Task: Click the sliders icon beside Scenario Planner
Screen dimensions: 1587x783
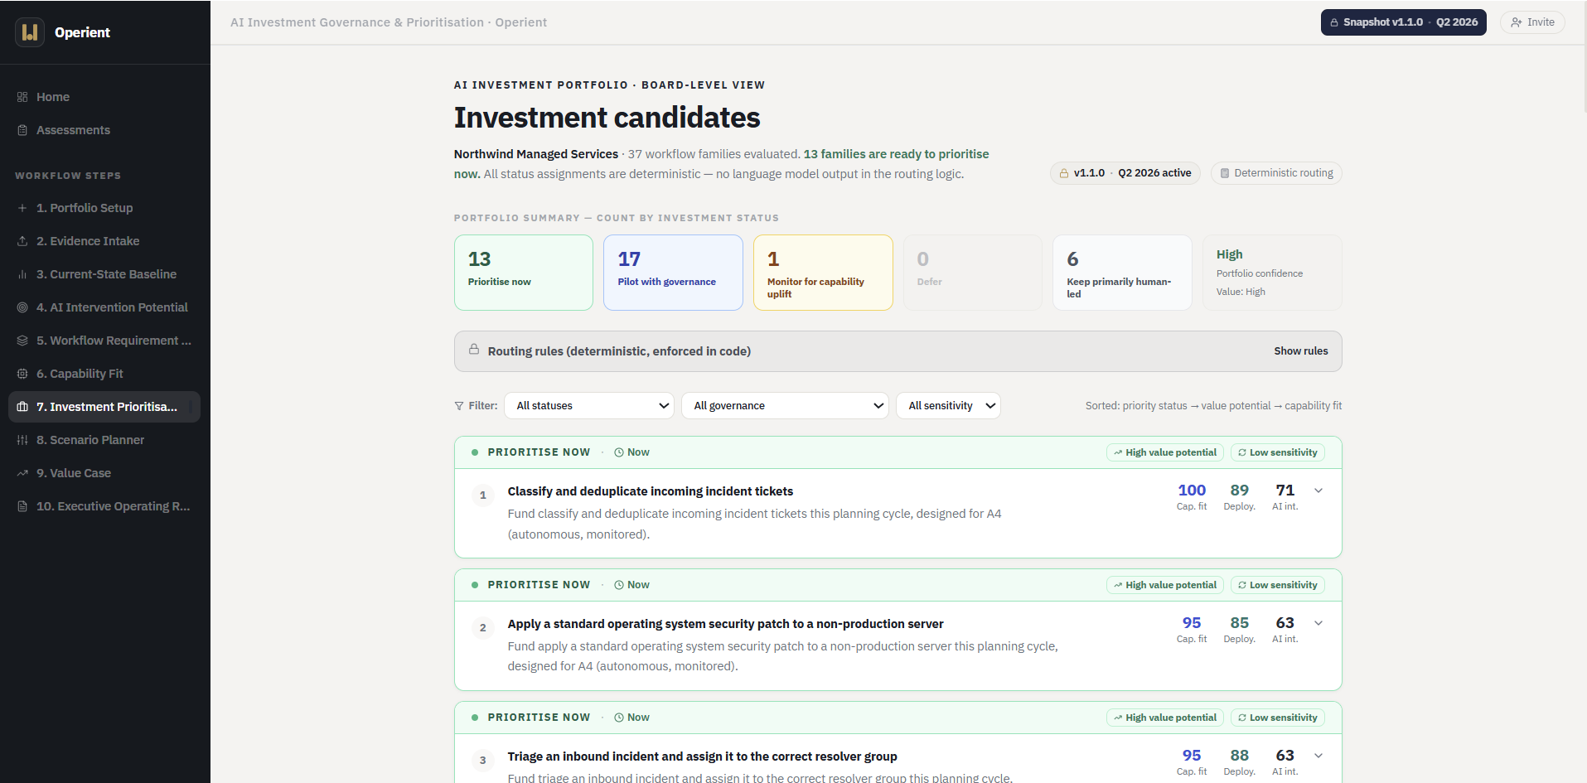Action: click(x=22, y=440)
